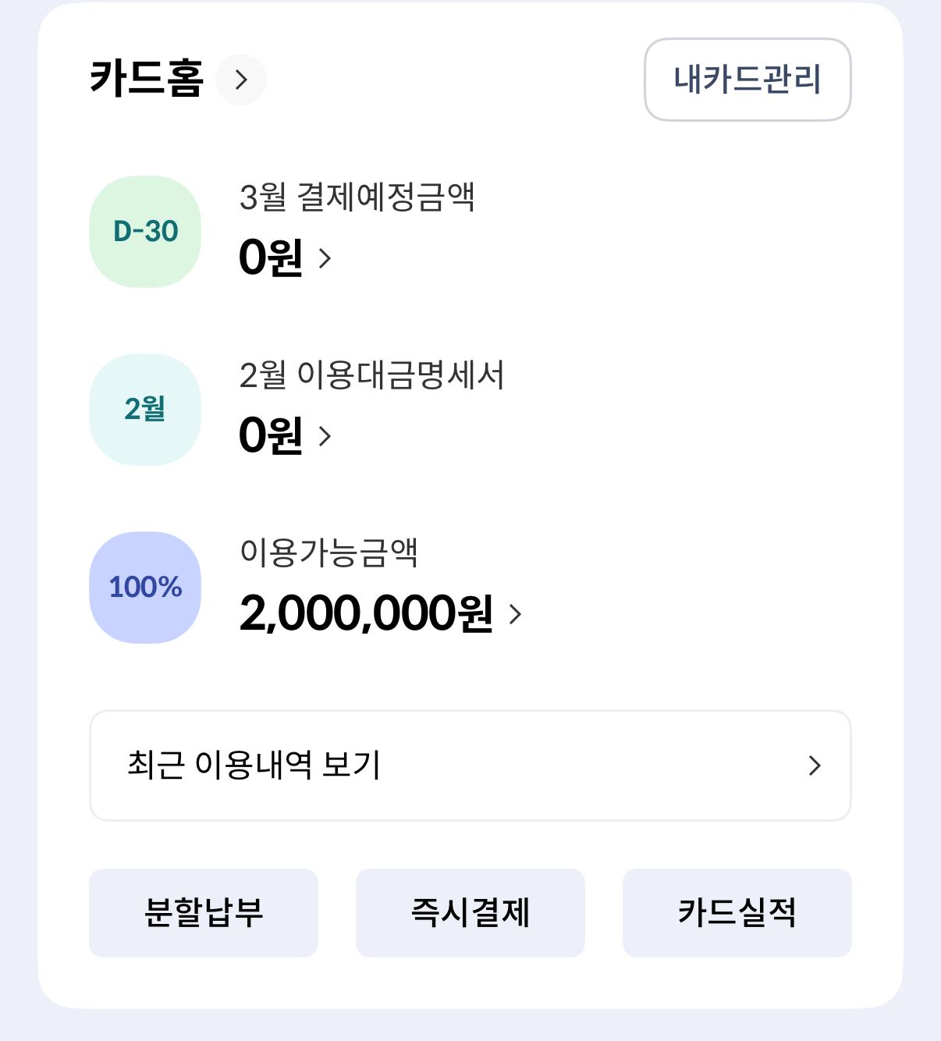Click the 카드홈 heading
The image size is (941, 1041).
147,80
